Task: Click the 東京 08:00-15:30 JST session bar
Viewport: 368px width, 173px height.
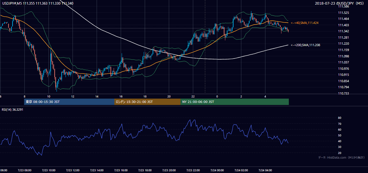Action: [69, 102]
